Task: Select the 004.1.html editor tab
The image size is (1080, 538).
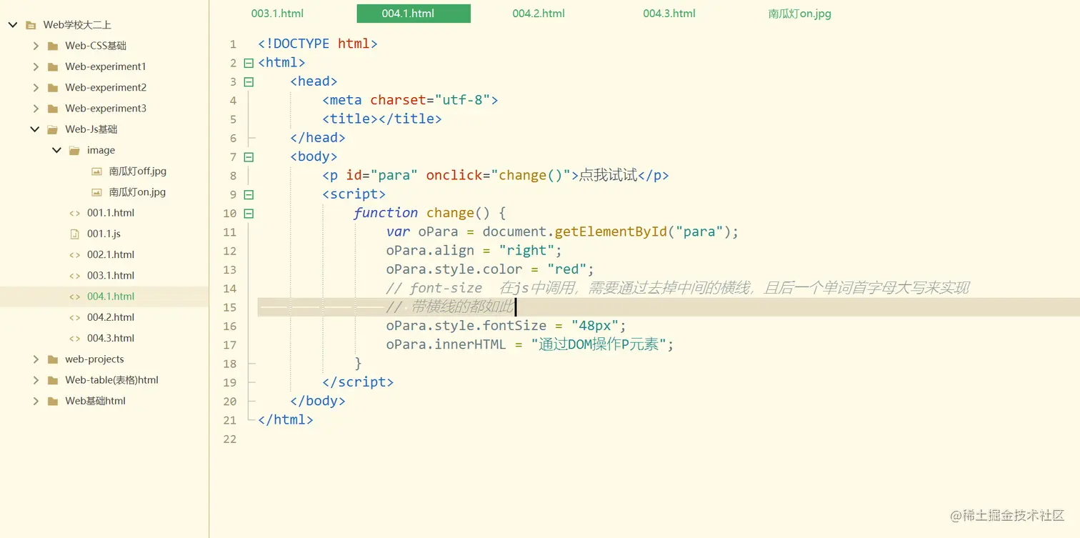Action: (414, 14)
